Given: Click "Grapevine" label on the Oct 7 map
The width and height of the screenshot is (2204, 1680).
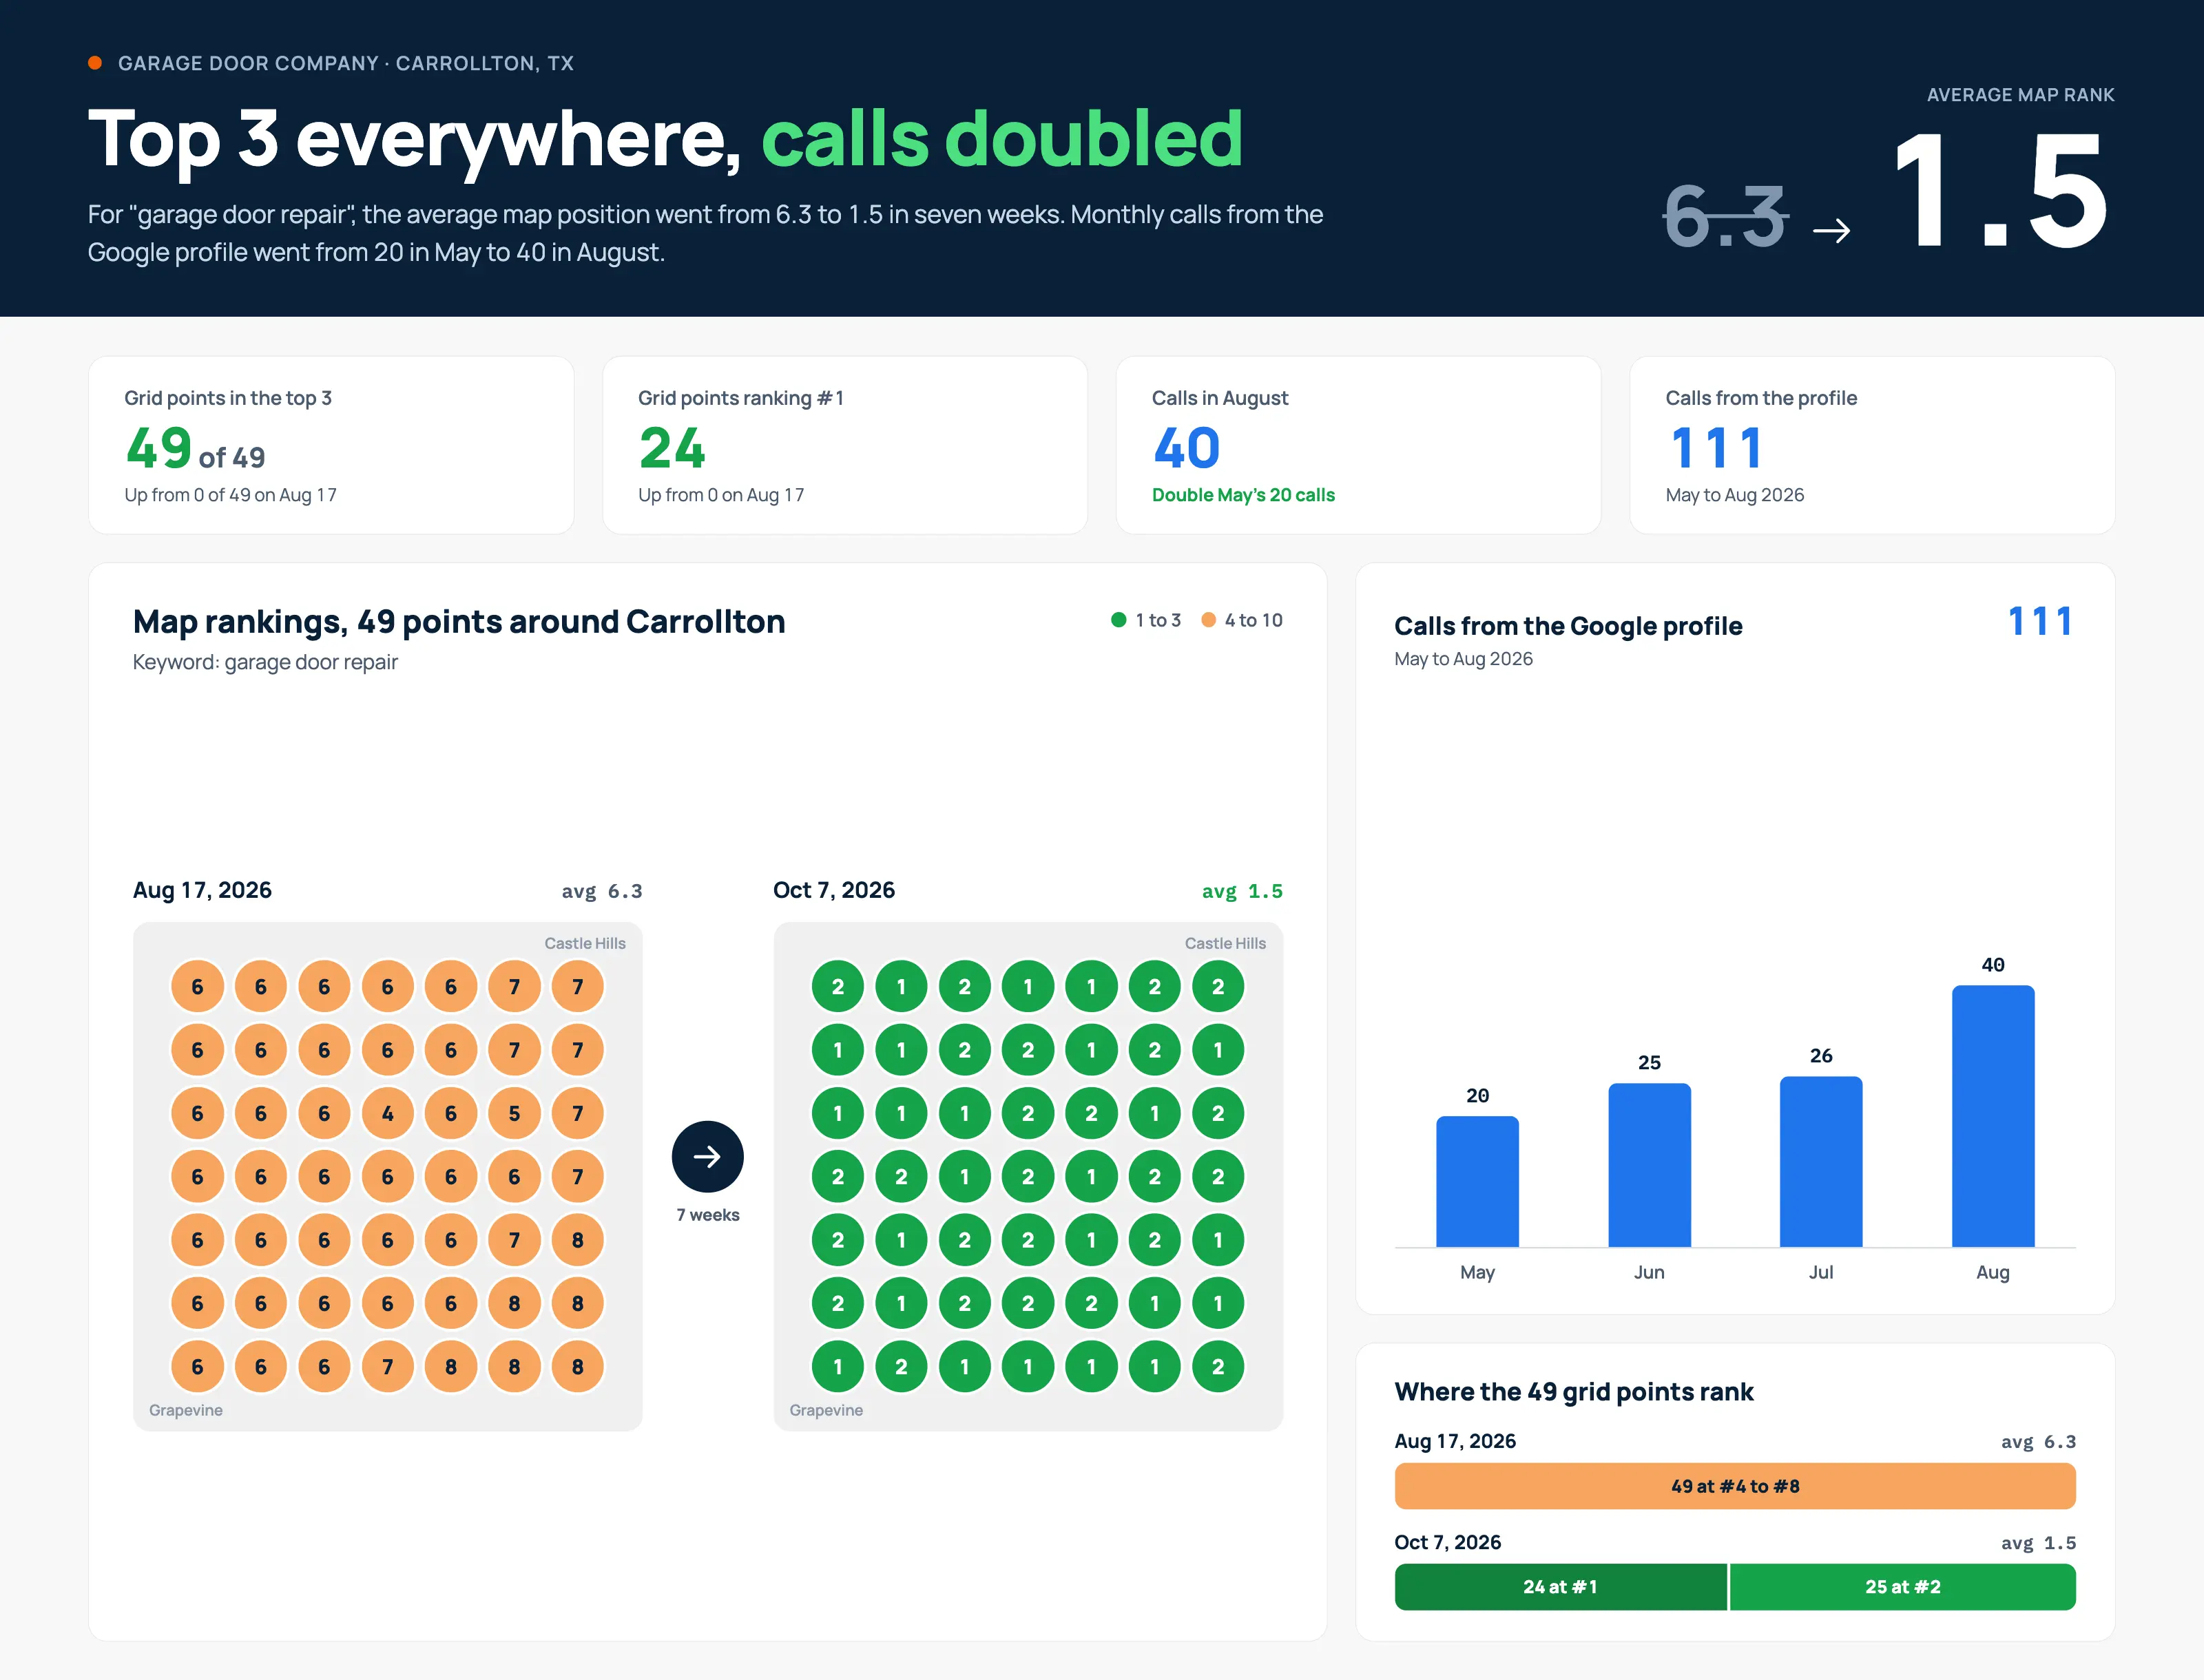Looking at the screenshot, I should click(x=826, y=1410).
